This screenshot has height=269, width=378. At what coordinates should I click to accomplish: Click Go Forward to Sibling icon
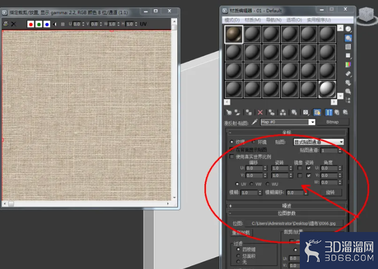pos(346,112)
